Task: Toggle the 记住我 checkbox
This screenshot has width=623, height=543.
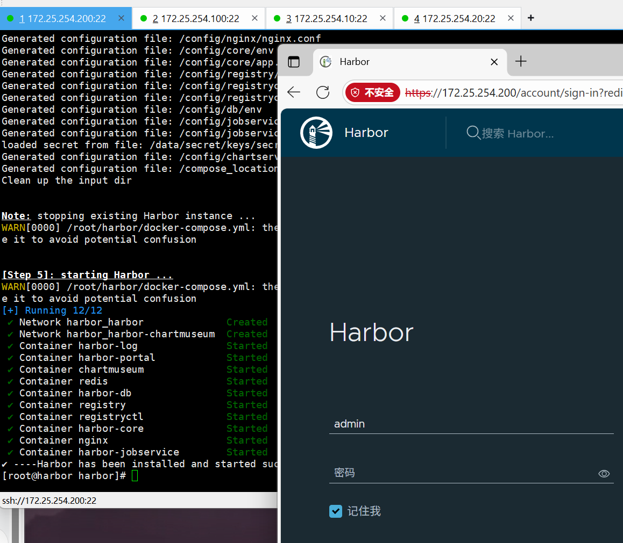Action: coord(336,511)
